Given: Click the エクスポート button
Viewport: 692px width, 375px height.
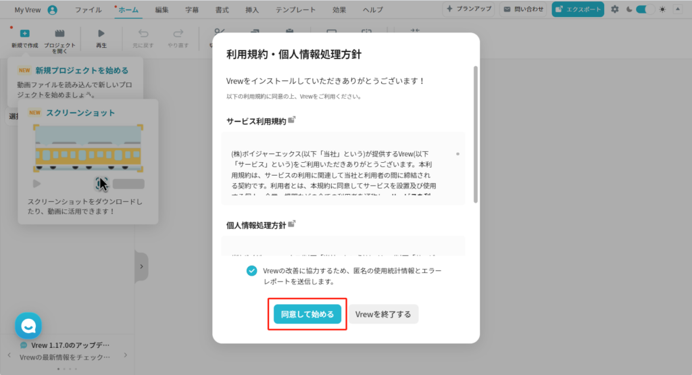Looking at the screenshot, I should tap(578, 9).
